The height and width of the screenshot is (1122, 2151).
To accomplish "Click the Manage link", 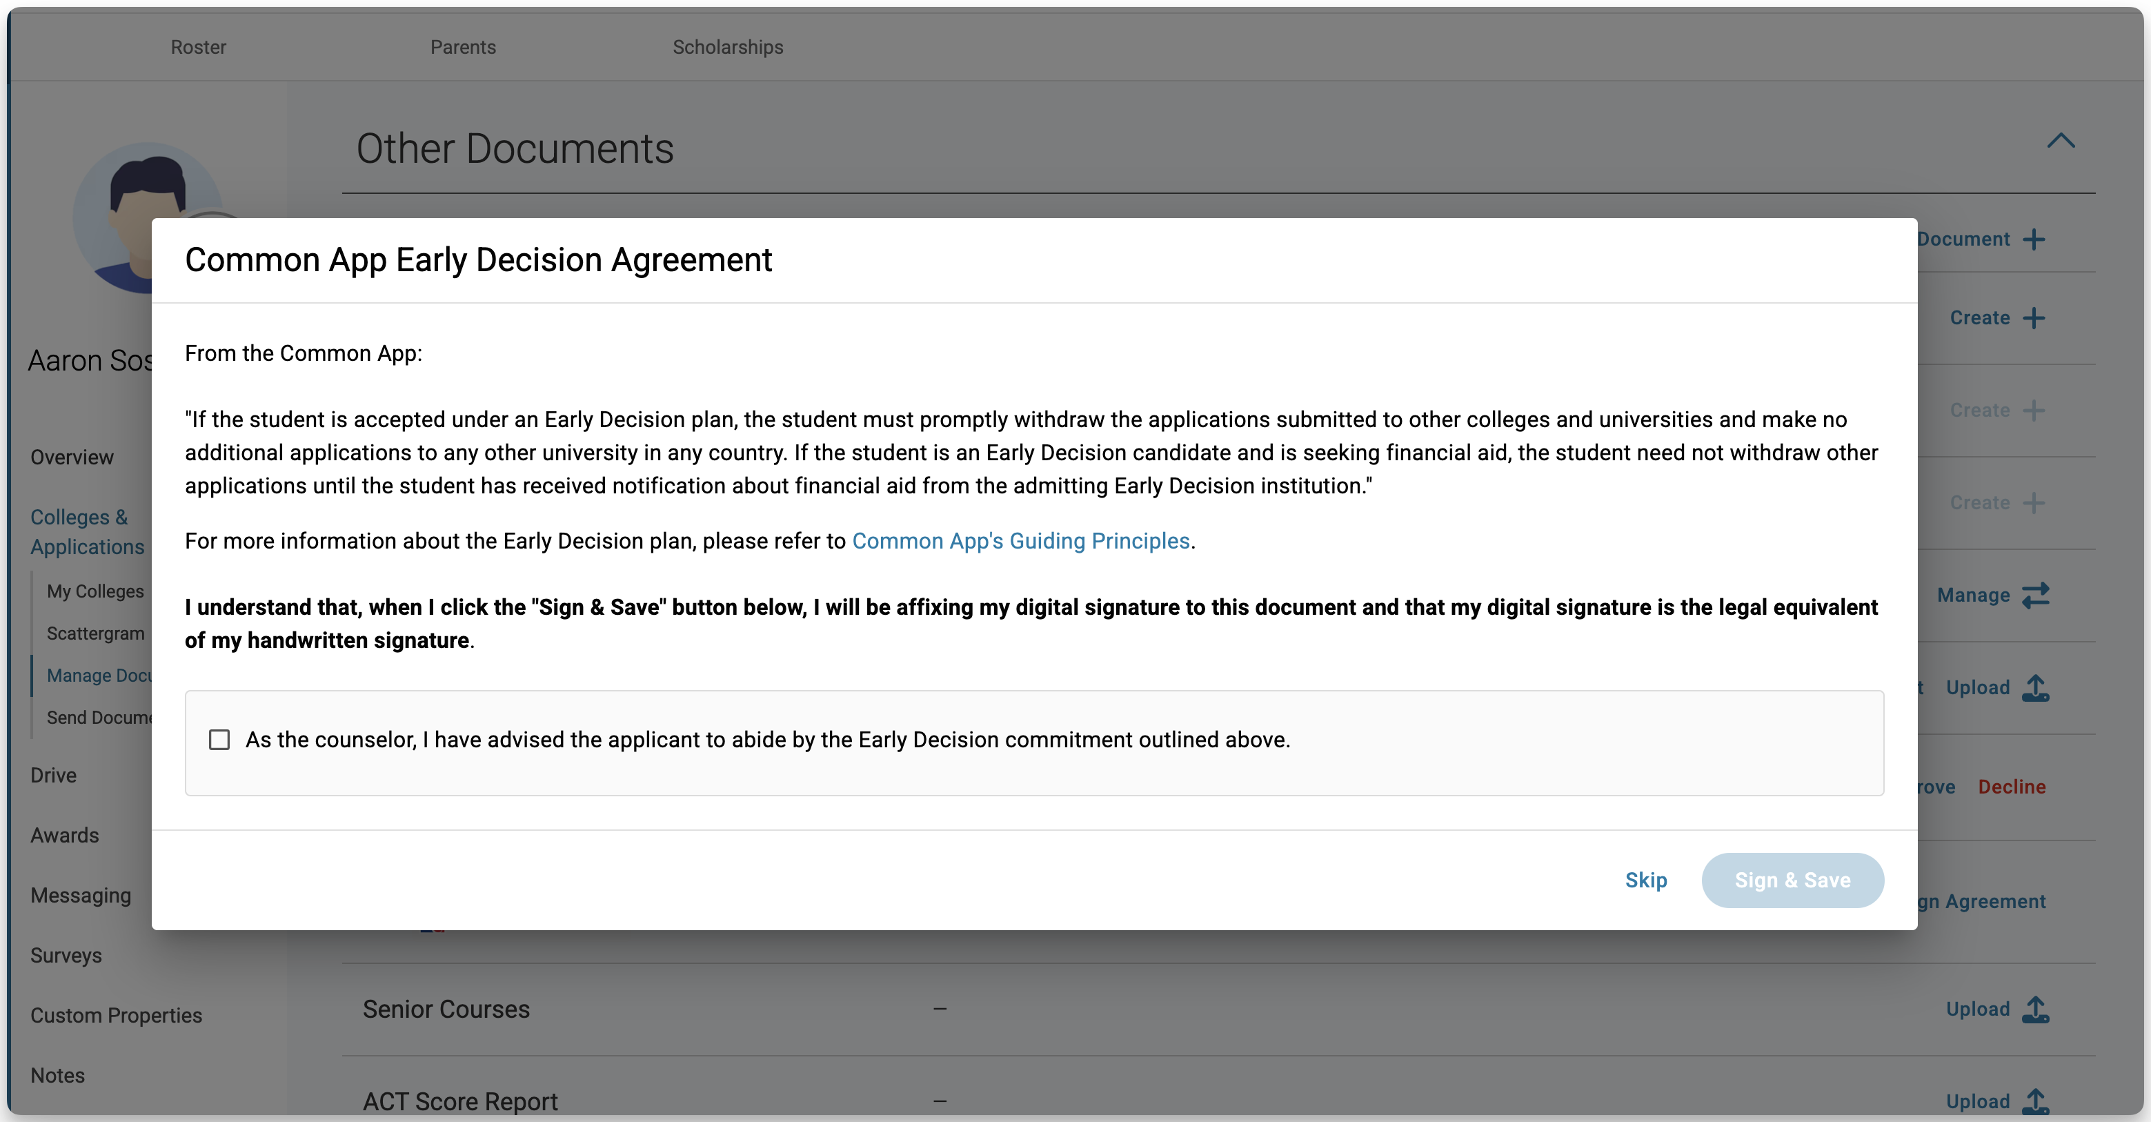I will tap(1973, 595).
